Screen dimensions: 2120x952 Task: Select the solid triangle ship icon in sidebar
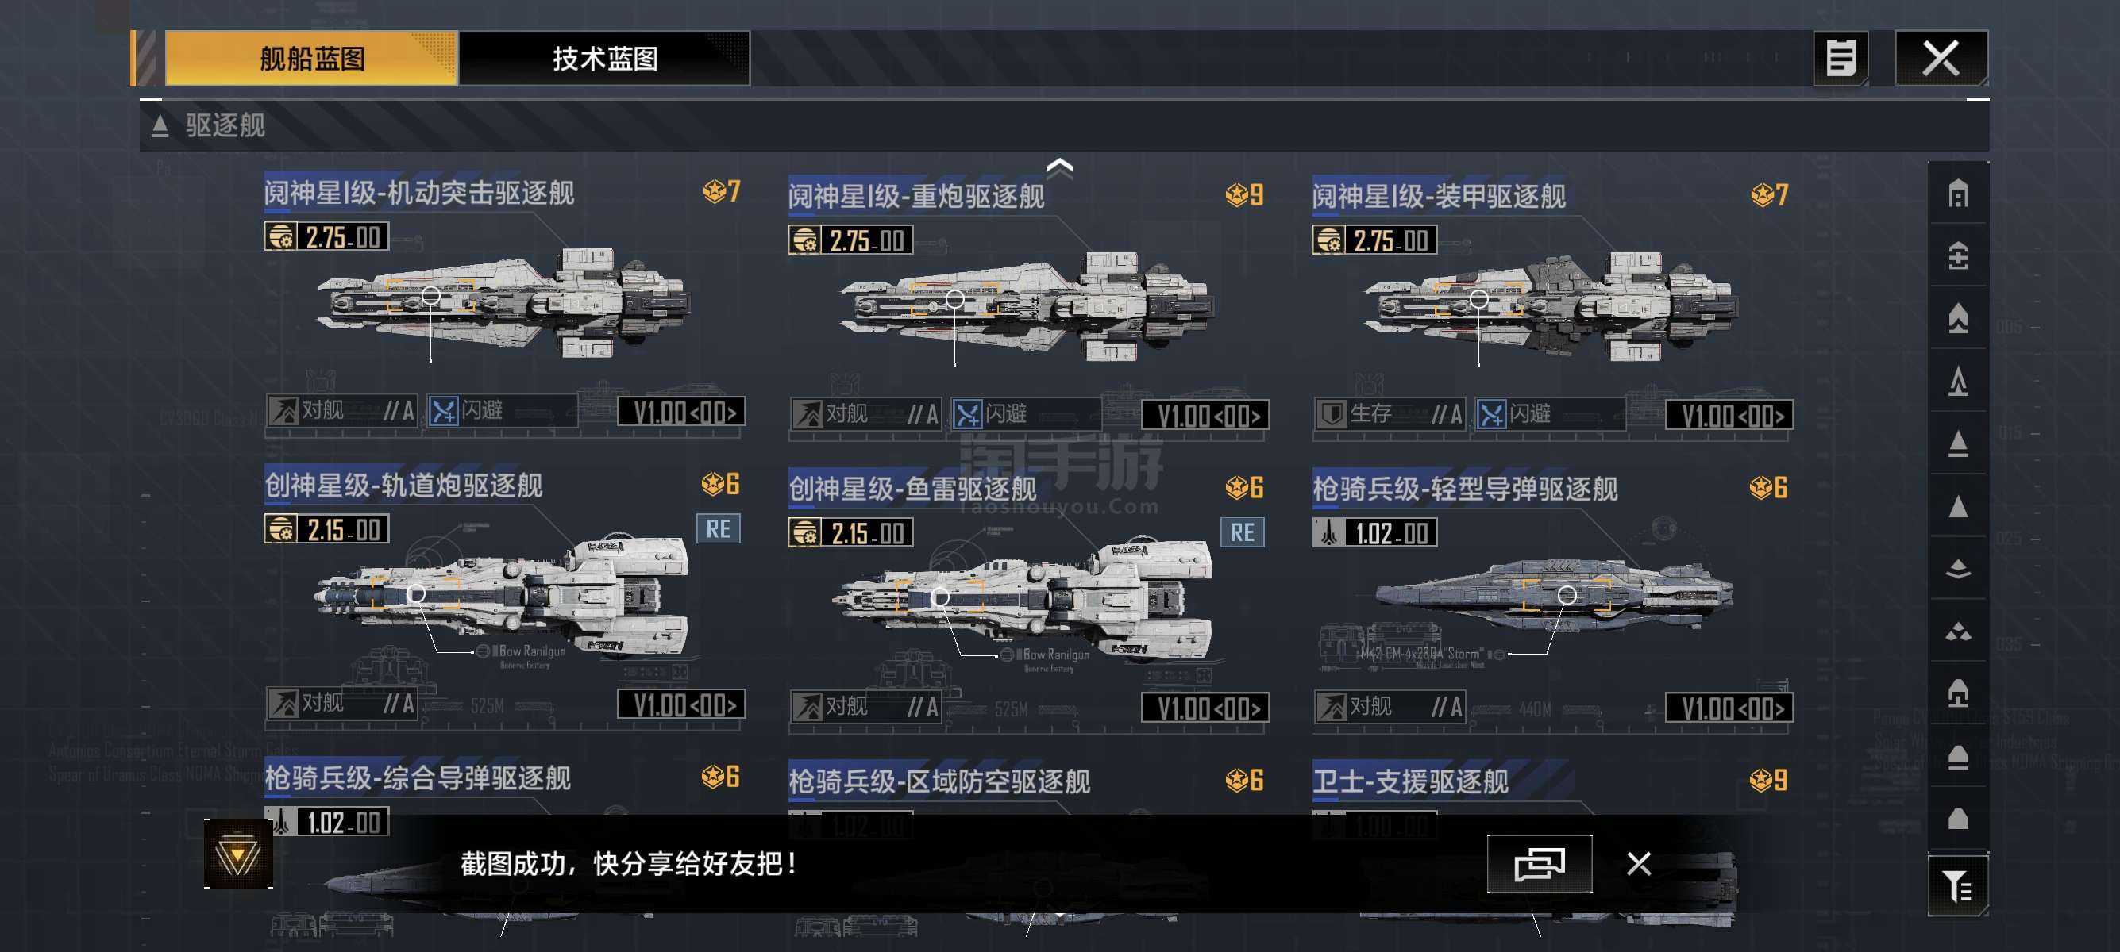click(x=1958, y=506)
